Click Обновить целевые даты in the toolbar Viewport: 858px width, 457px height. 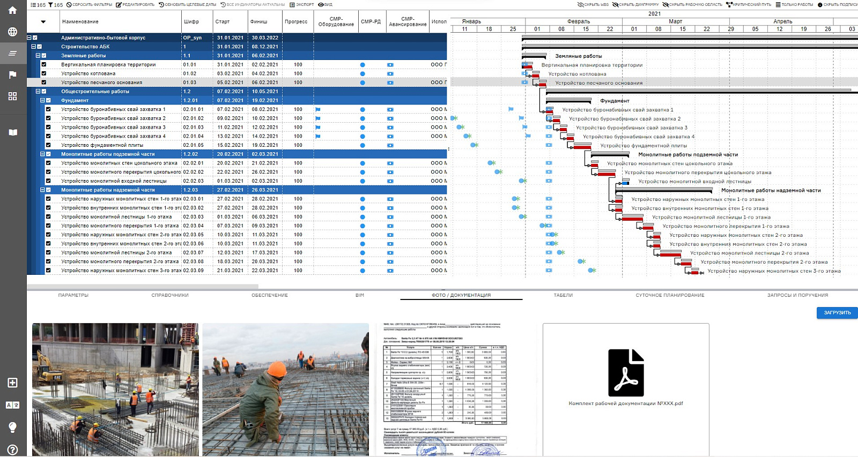coord(188,5)
